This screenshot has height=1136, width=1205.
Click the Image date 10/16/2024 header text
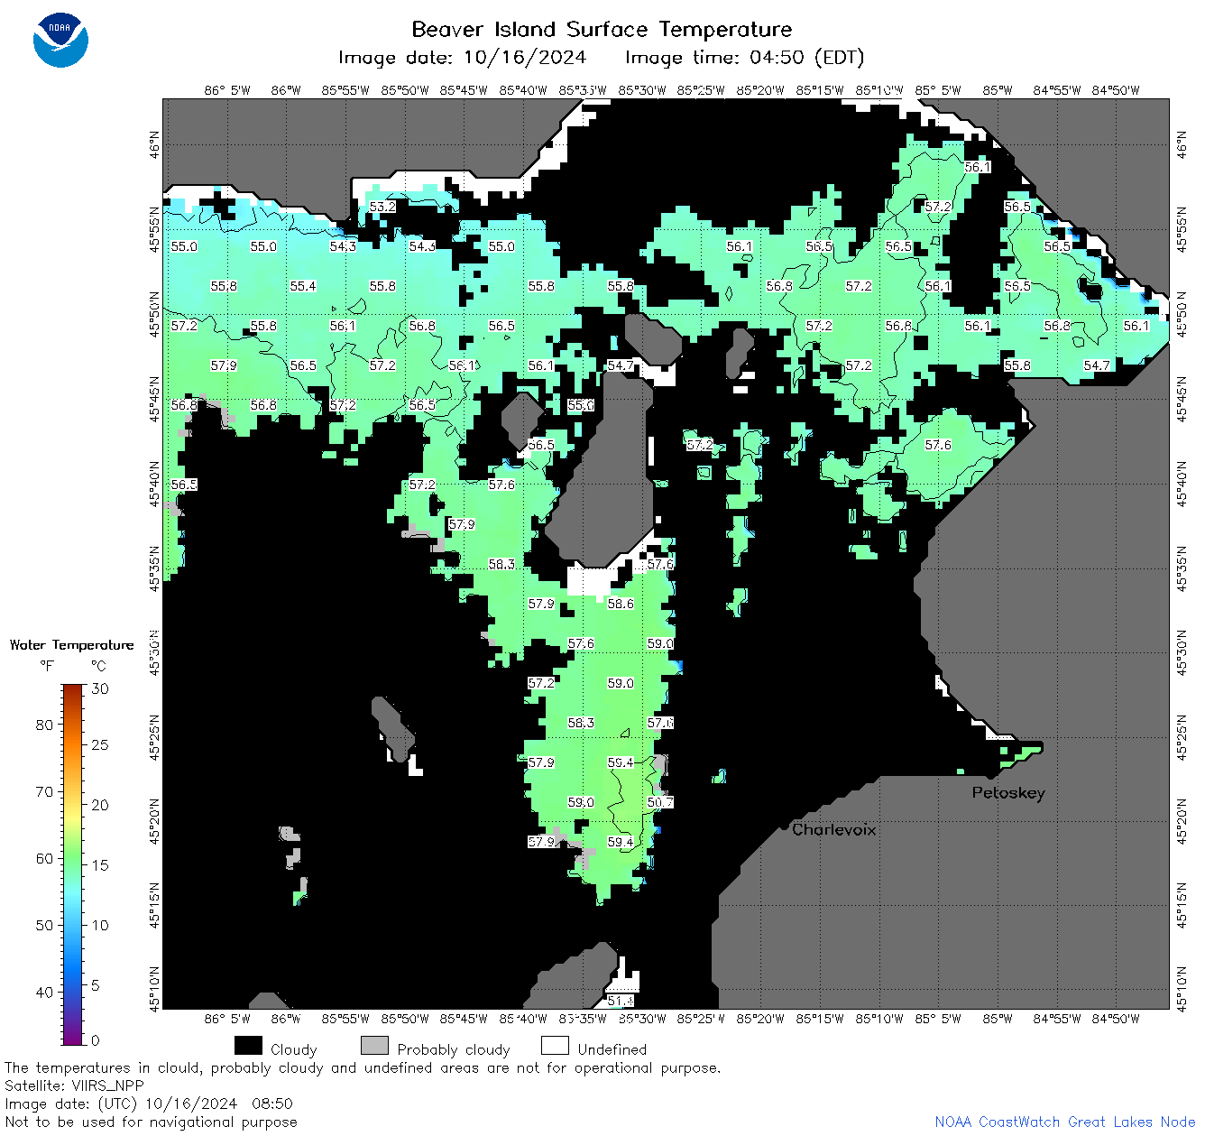[x=462, y=58]
